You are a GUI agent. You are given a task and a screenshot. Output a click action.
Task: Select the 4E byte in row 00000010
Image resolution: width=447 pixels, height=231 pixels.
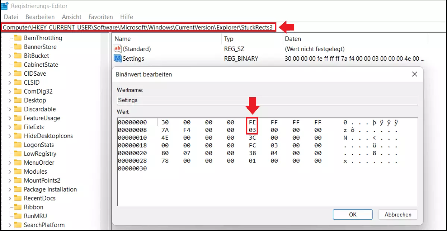pyautogui.click(x=165, y=138)
